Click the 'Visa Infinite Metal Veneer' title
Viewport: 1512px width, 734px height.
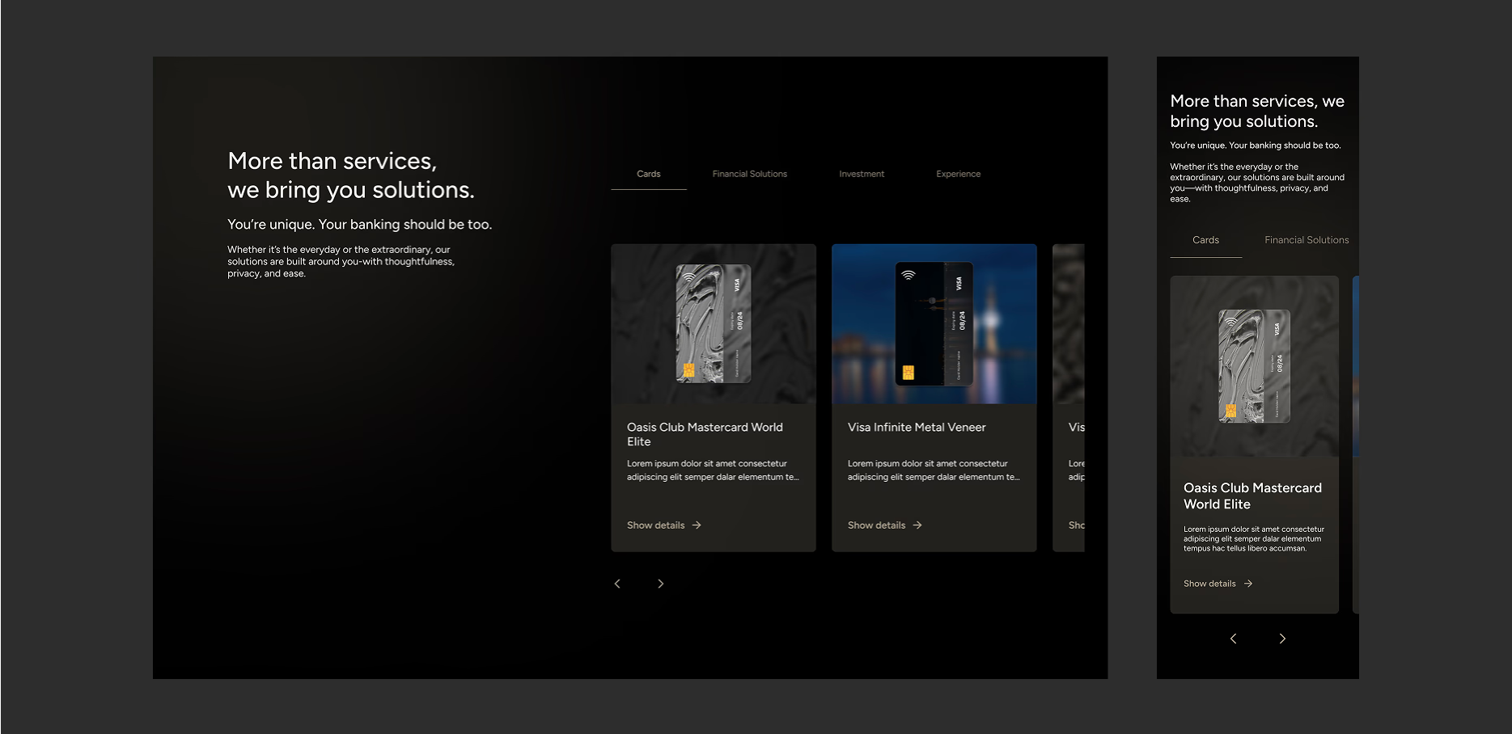click(917, 427)
